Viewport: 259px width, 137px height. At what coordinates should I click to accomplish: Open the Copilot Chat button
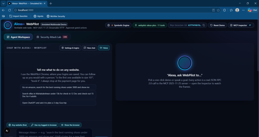pos(253,10)
